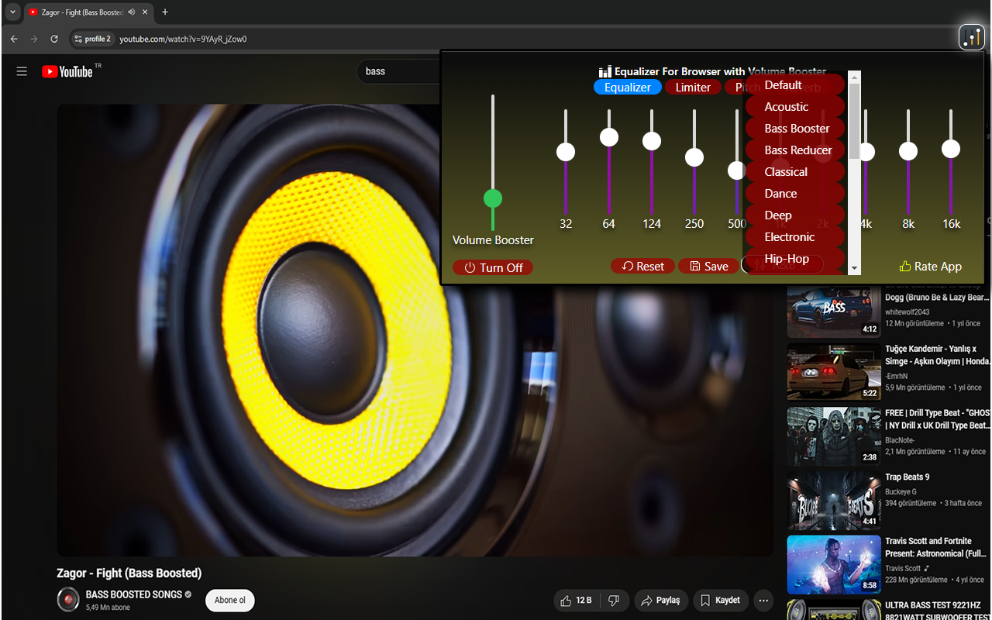
Task: Dislike the video with thumbs down
Action: [x=614, y=600]
